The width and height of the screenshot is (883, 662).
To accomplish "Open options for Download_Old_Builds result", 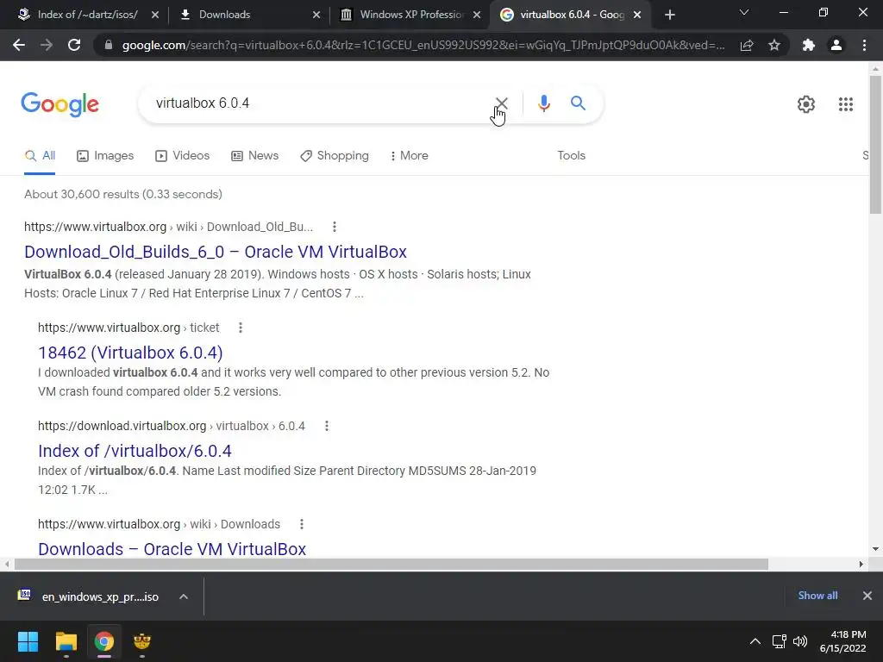I will [x=335, y=227].
